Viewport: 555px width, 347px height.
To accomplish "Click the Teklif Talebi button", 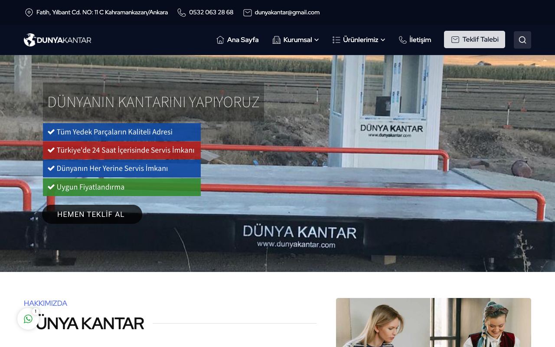I will tap(474, 39).
